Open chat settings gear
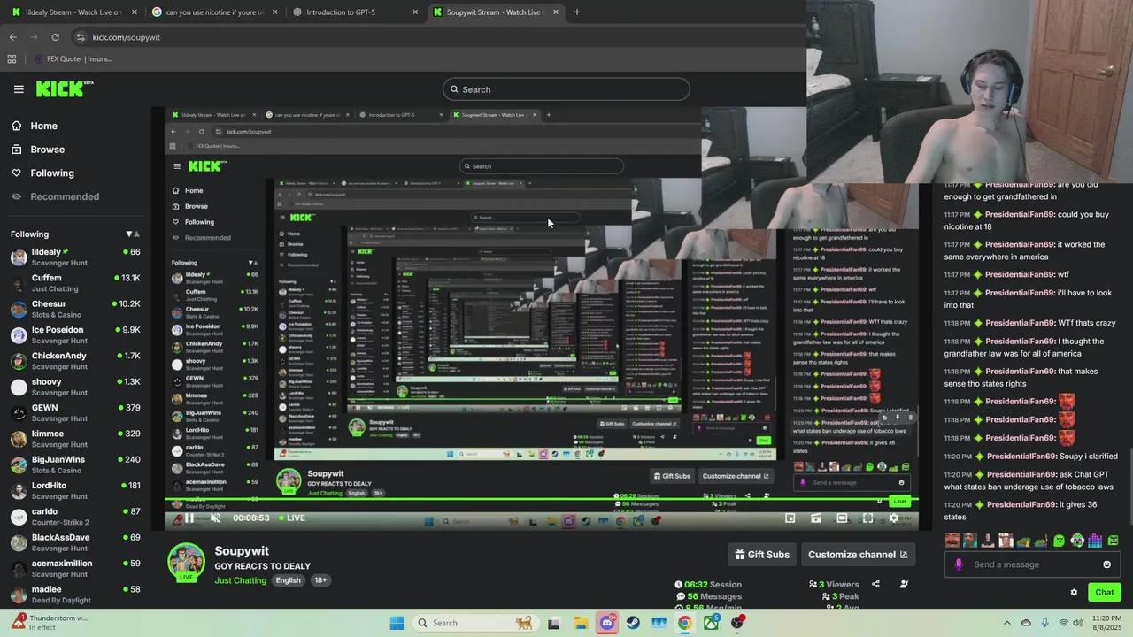 pyautogui.click(x=1074, y=593)
